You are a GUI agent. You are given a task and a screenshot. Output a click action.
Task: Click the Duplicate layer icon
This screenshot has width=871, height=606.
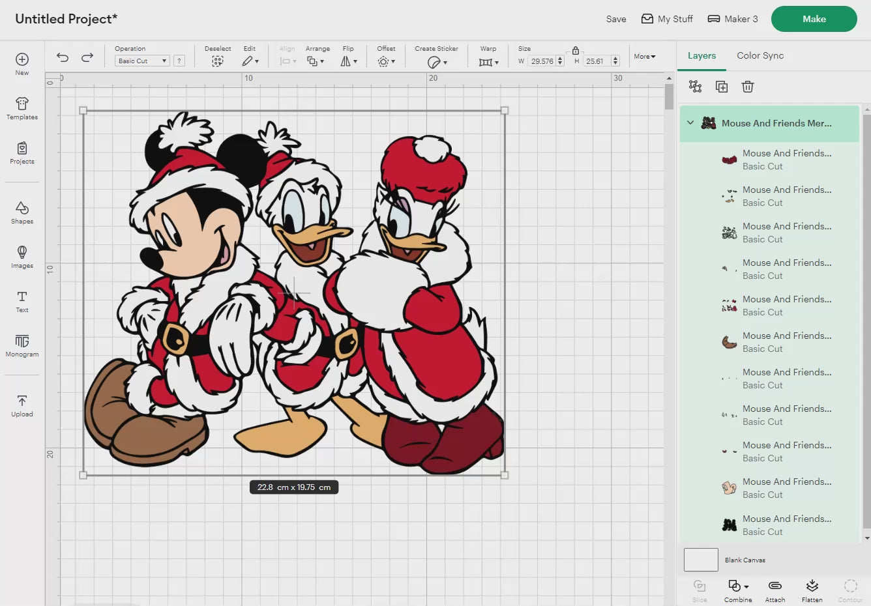[x=722, y=87]
